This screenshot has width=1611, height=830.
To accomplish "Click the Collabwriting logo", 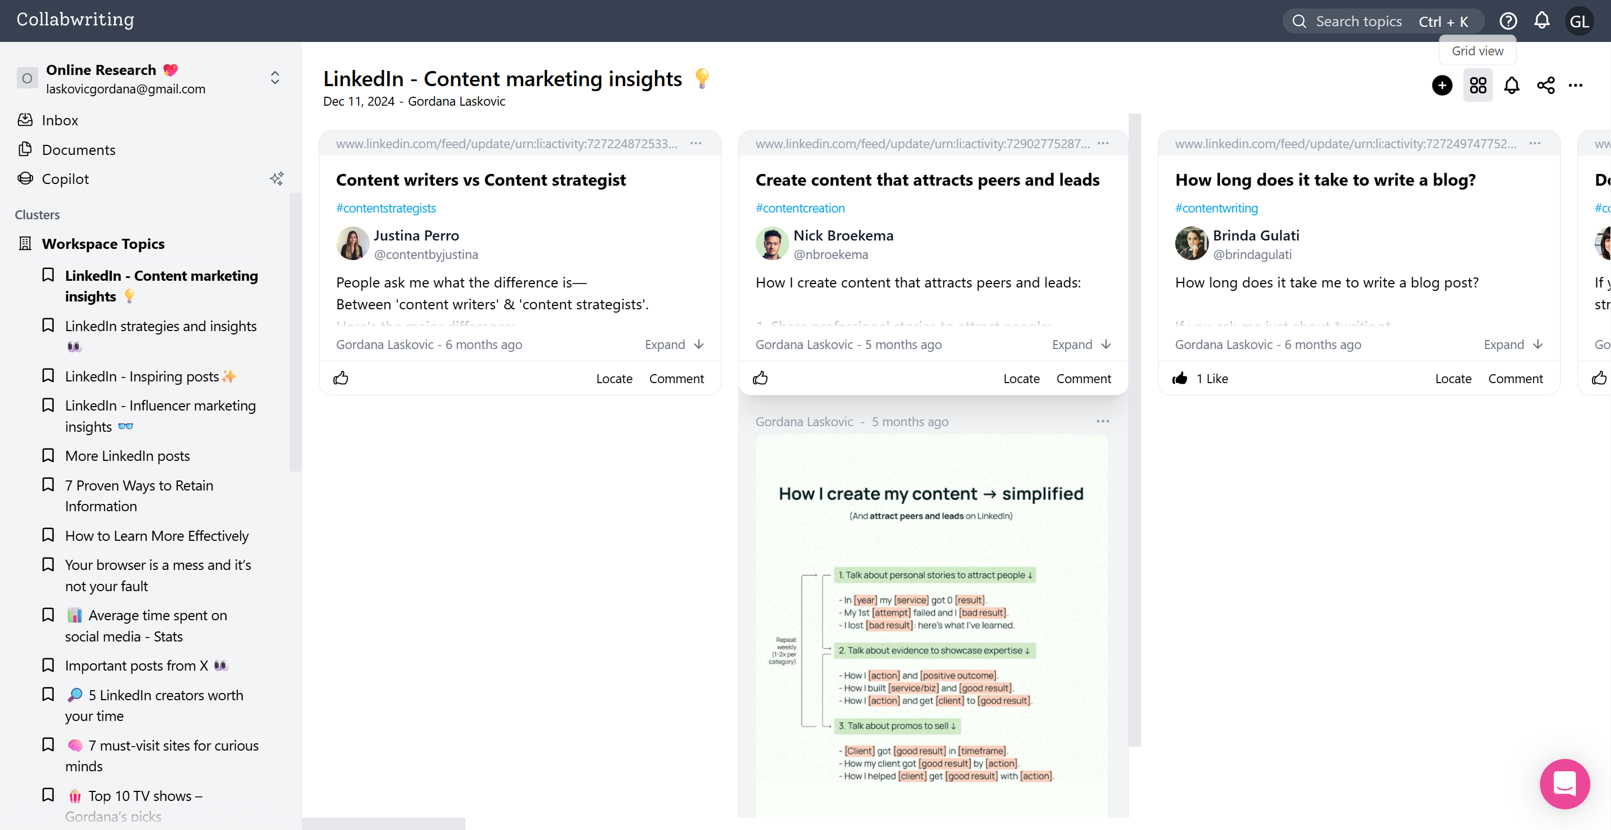I will pyautogui.click(x=75, y=20).
